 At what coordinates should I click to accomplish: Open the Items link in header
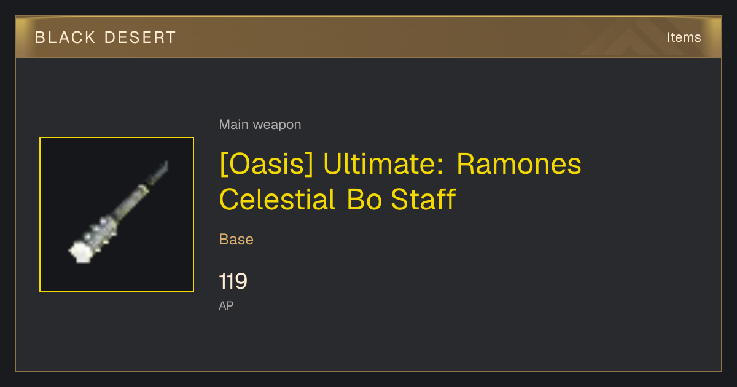coord(684,37)
